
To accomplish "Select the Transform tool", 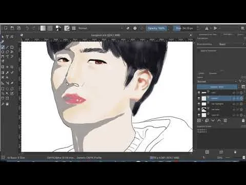I will click(x=3, y=67).
